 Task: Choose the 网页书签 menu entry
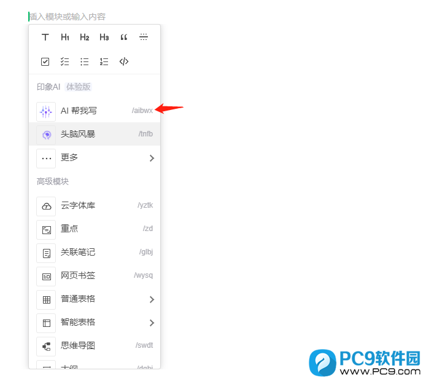pyautogui.click(x=95, y=276)
